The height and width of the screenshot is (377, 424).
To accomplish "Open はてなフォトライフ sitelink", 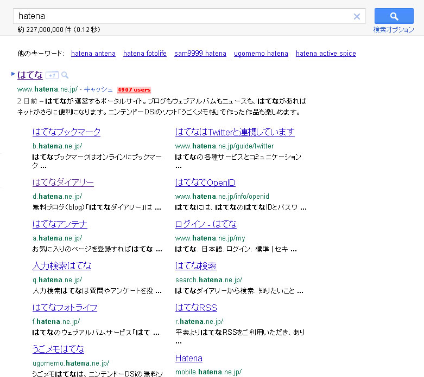I will (x=65, y=308).
